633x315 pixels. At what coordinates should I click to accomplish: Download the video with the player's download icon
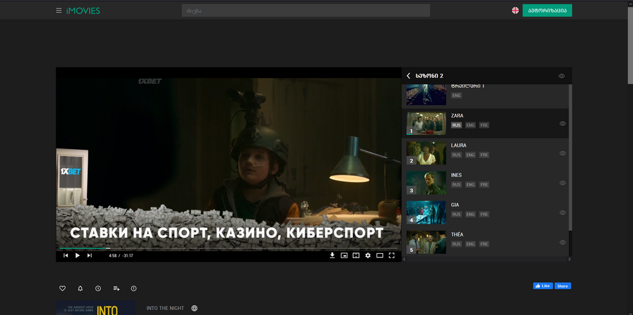(x=332, y=255)
